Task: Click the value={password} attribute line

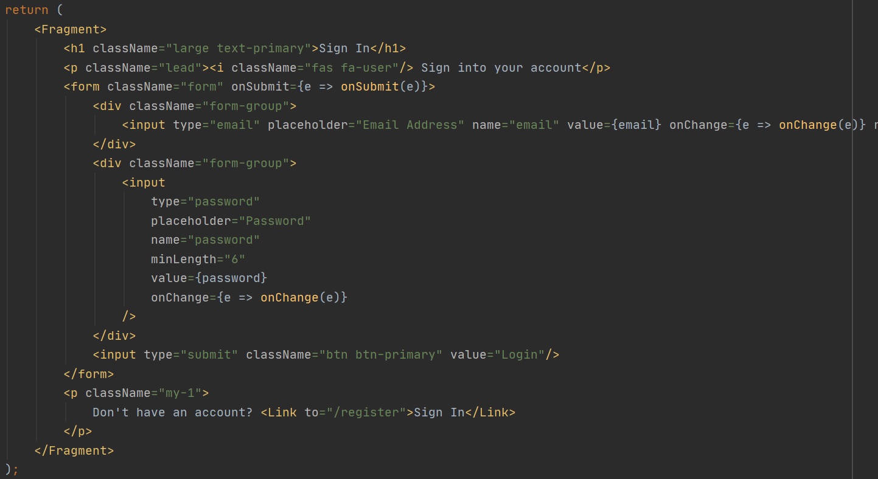Action: pos(209,278)
